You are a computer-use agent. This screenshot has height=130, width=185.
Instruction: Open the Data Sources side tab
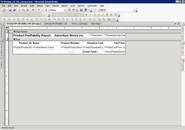(x=2, y=30)
